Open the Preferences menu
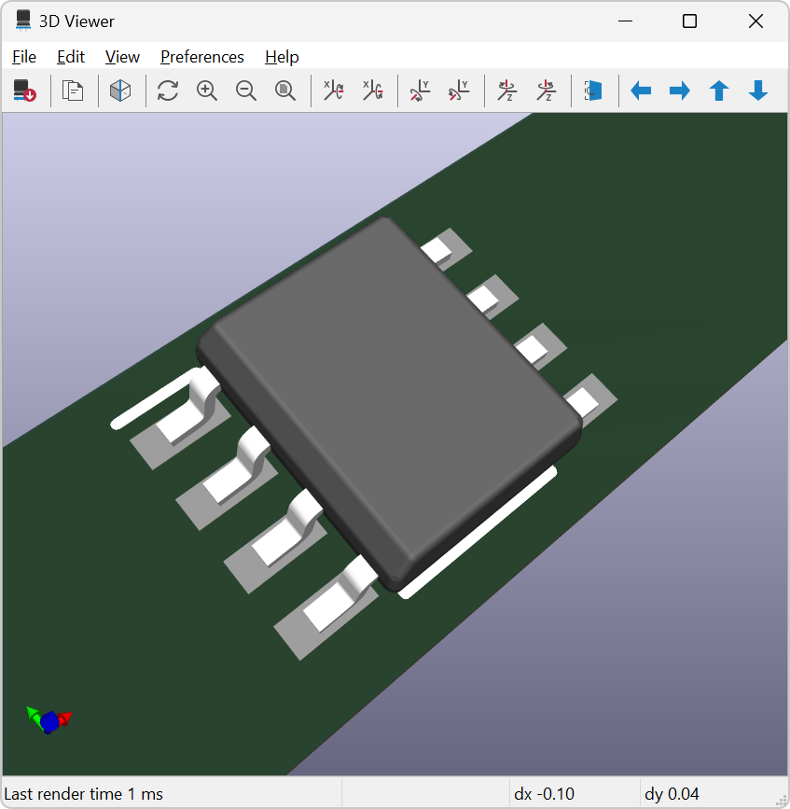Screen dimensions: 790x809 201,57
